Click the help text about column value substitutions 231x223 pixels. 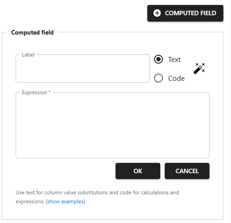tap(97, 197)
